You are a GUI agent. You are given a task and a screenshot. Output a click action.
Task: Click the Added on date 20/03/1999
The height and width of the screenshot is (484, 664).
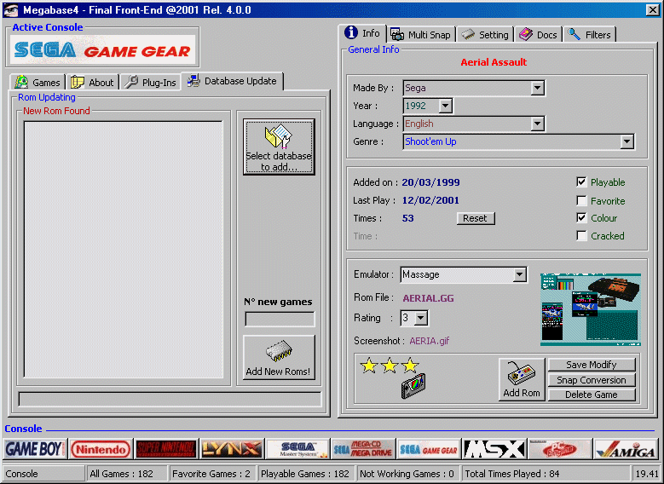tap(430, 182)
